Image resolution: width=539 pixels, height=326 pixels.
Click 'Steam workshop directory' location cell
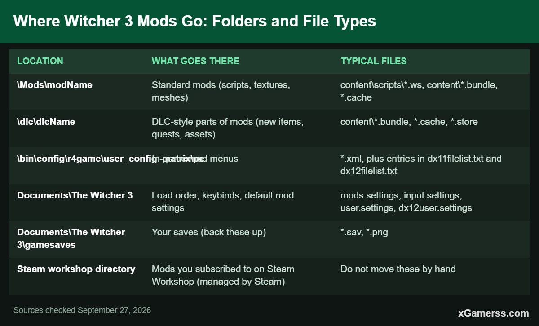click(76, 269)
